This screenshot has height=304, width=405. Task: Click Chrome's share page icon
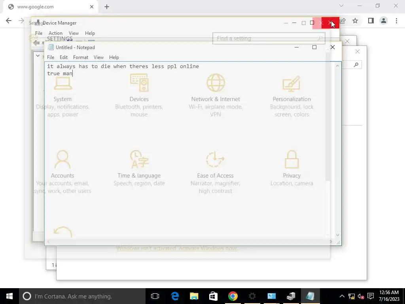pyautogui.click(x=343, y=21)
